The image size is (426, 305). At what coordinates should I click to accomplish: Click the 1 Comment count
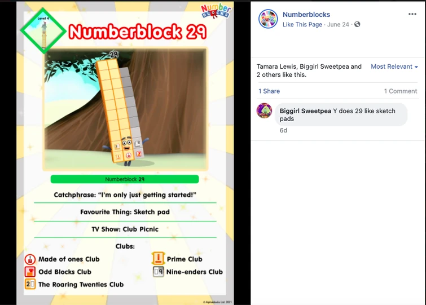pos(400,91)
